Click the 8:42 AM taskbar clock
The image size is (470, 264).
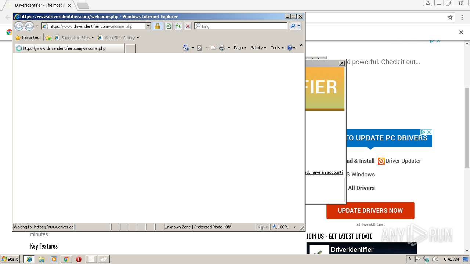[x=451, y=259]
